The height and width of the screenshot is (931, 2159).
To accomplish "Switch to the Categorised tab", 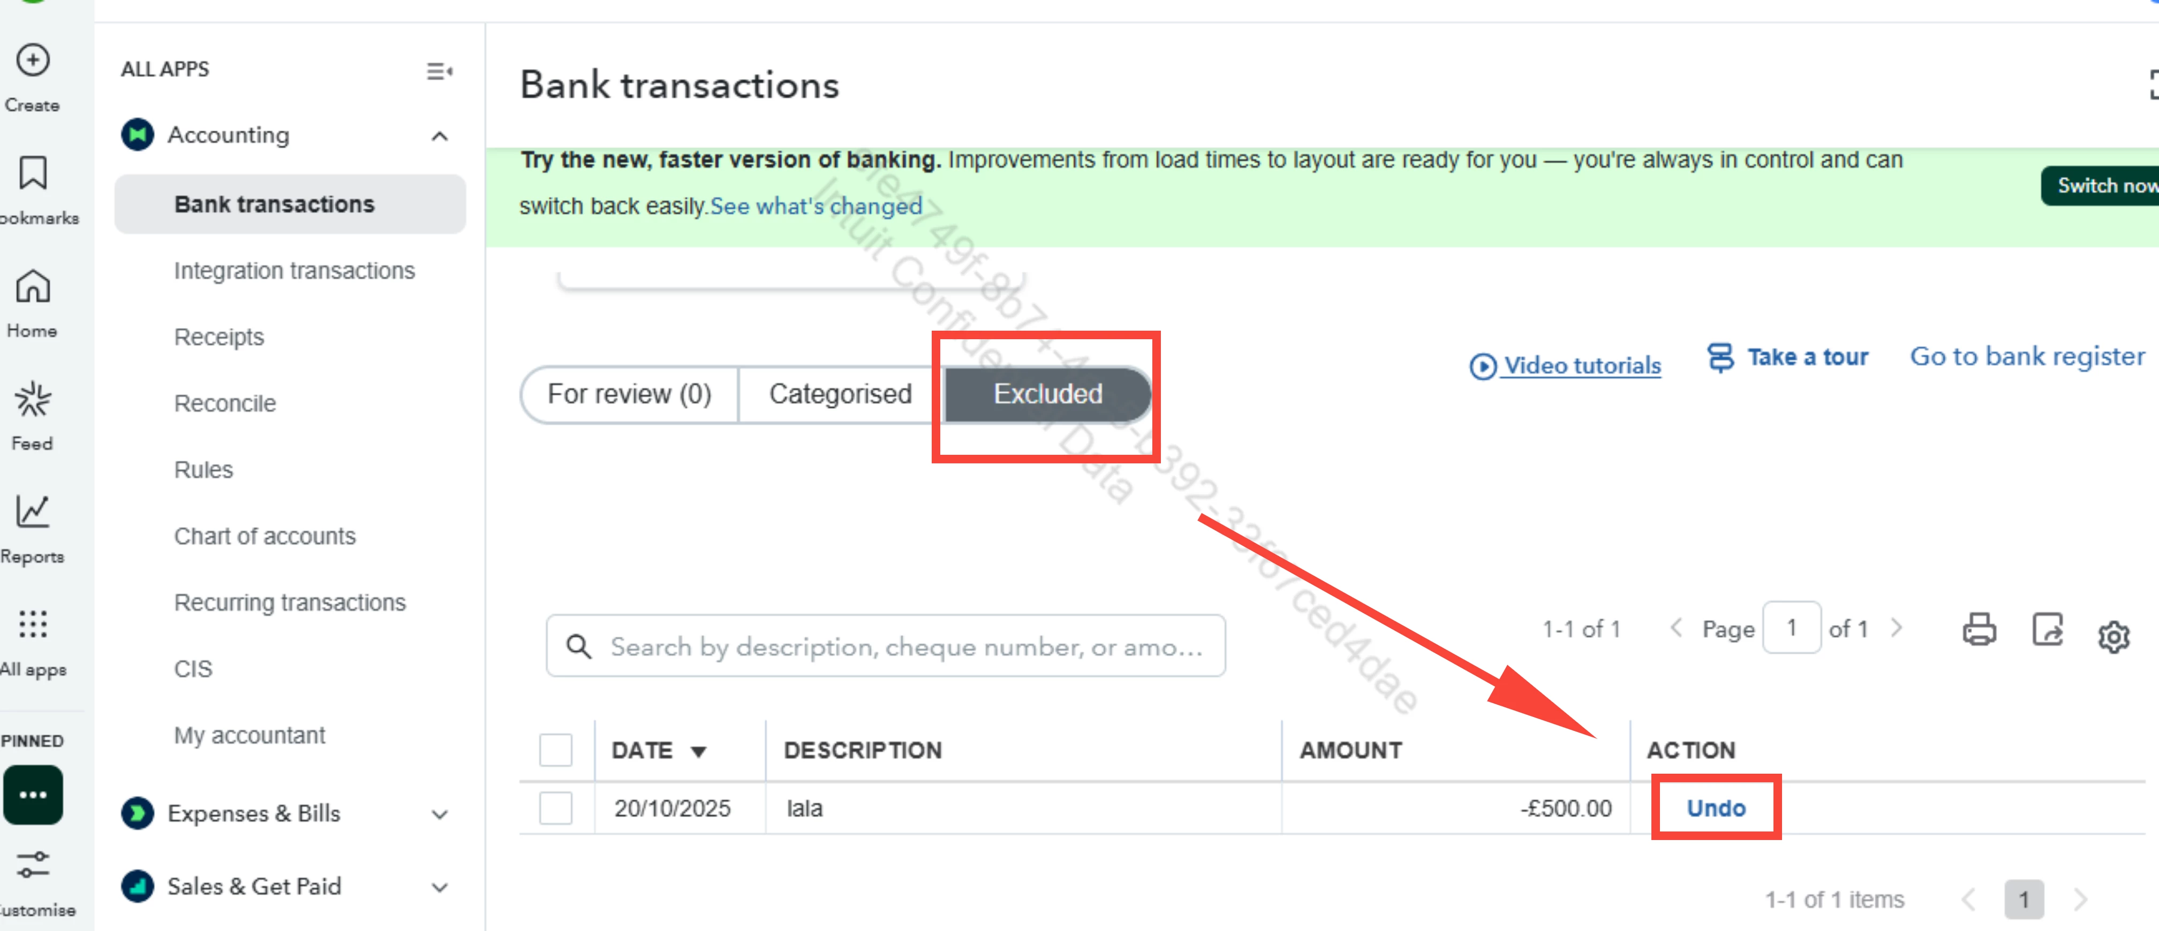I will coord(841,394).
